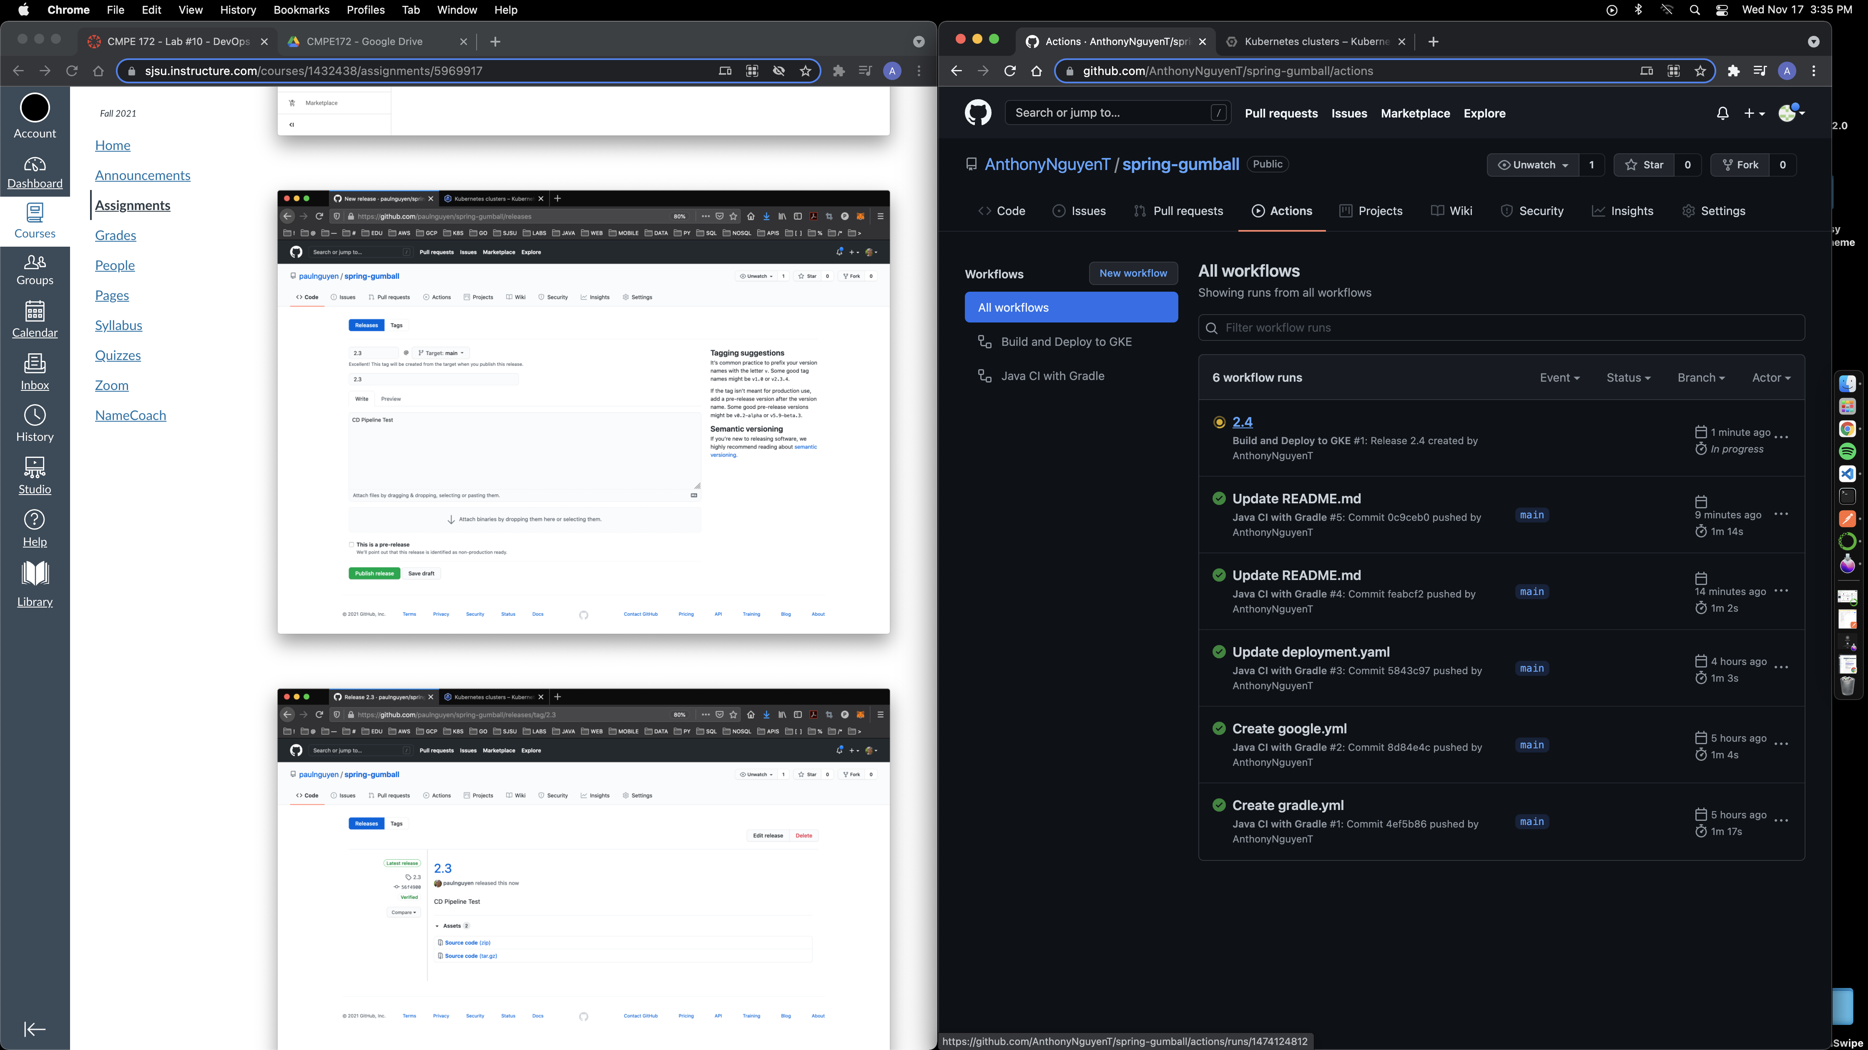
Task: Bookmark GitHub page with star icon
Action: pyautogui.click(x=1700, y=71)
